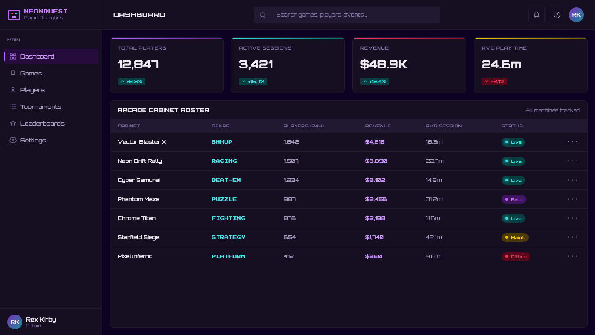Expand row actions for Pixel Inferno
Image resolution: width=595 pixels, height=335 pixels.
click(x=573, y=256)
